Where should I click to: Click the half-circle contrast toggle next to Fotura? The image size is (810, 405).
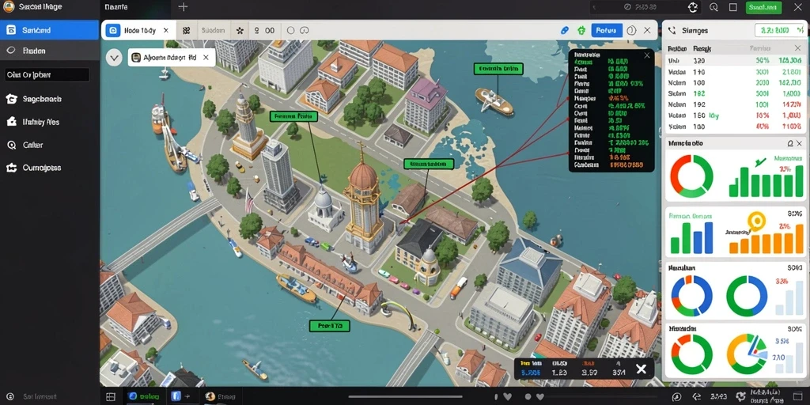click(631, 31)
